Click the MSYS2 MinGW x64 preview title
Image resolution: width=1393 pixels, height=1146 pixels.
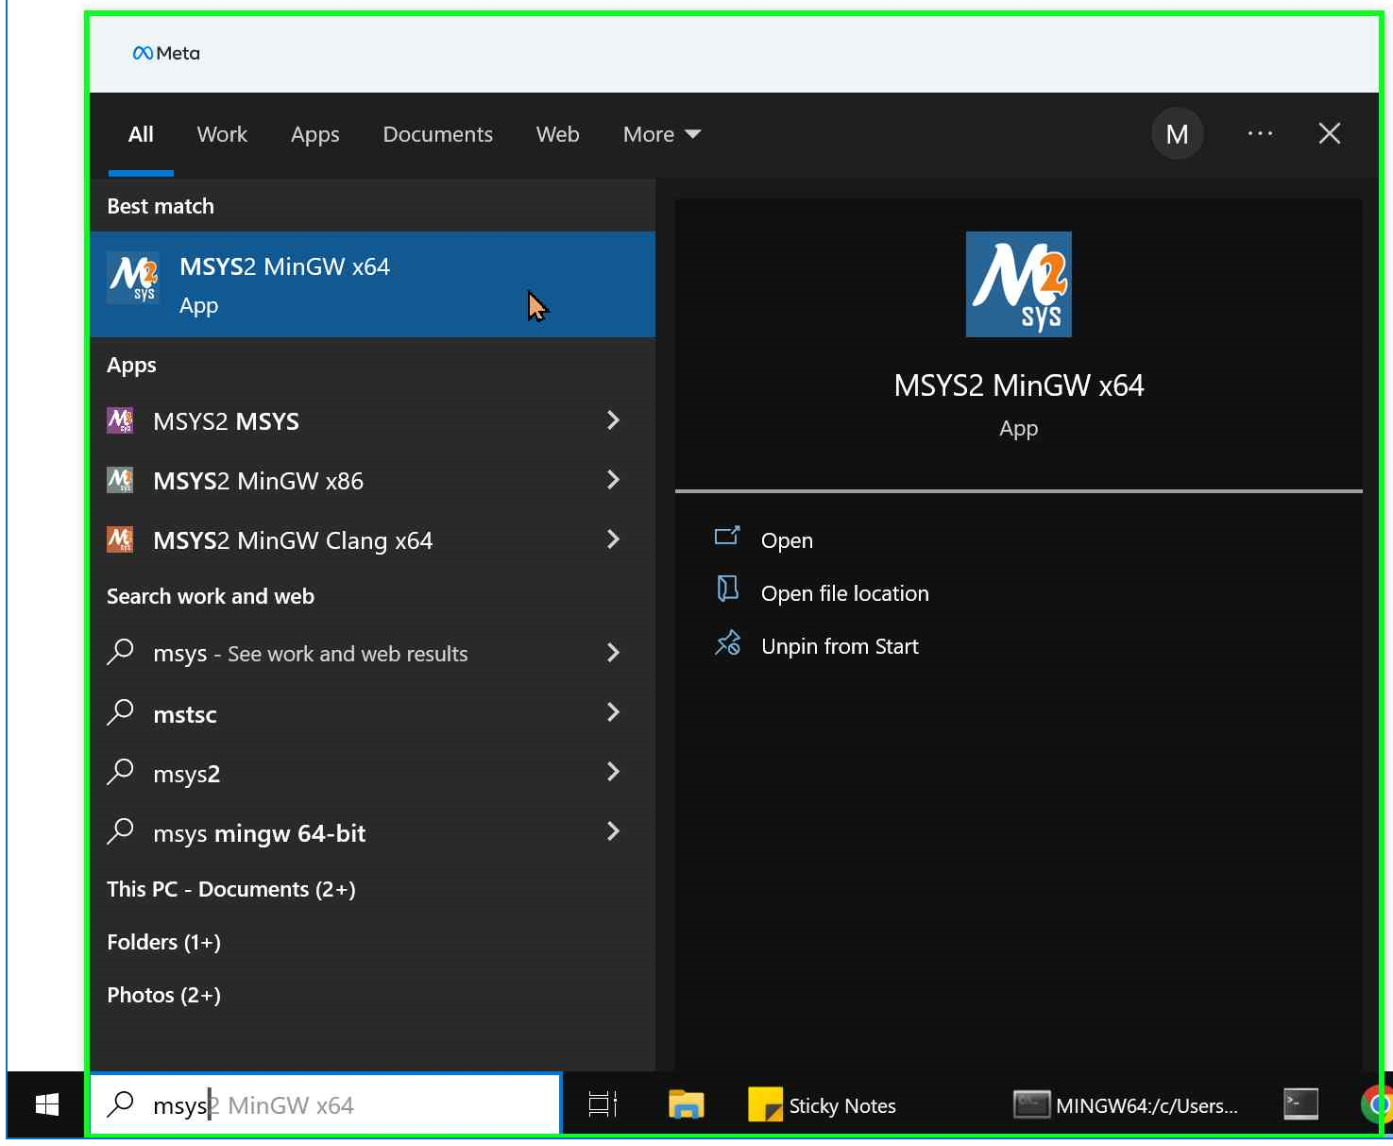(x=1018, y=385)
